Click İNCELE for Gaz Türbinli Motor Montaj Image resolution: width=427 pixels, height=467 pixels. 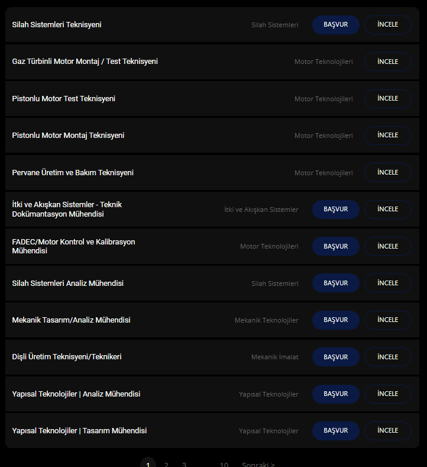point(387,62)
